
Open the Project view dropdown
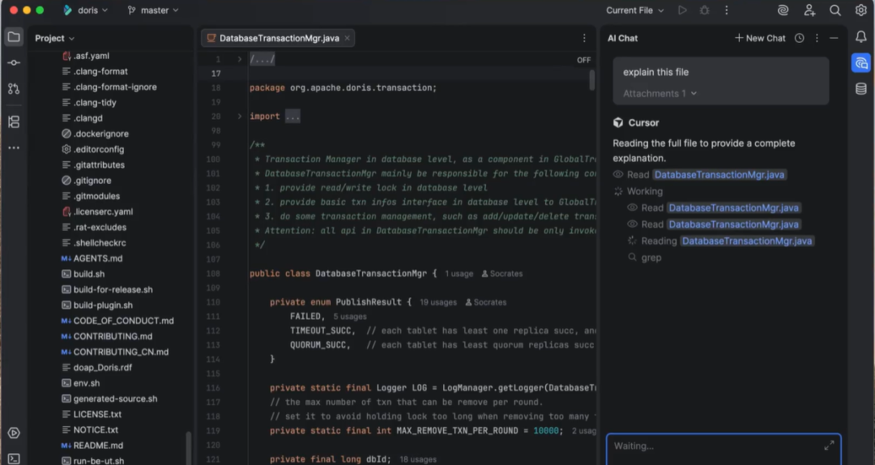click(x=55, y=38)
